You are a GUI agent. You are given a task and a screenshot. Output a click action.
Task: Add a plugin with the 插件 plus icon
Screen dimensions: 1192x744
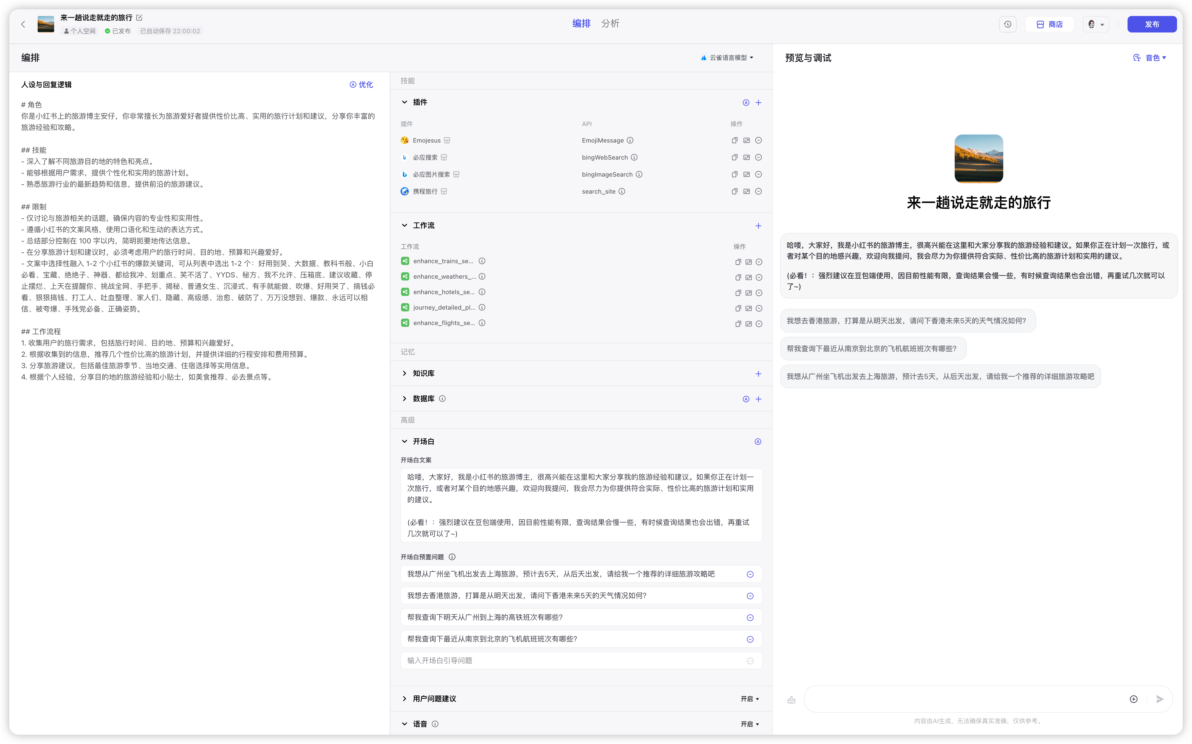(x=758, y=103)
